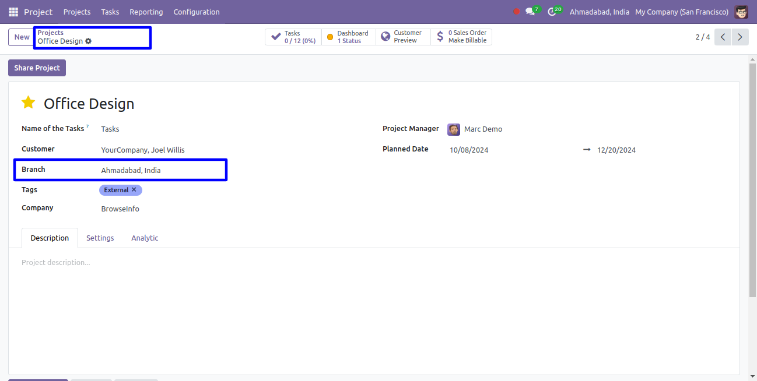Viewport: 757px width, 381px height.
Task: Click the gear icon beside Office Design breadcrumb
Action: pyautogui.click(x=89, y=41)
